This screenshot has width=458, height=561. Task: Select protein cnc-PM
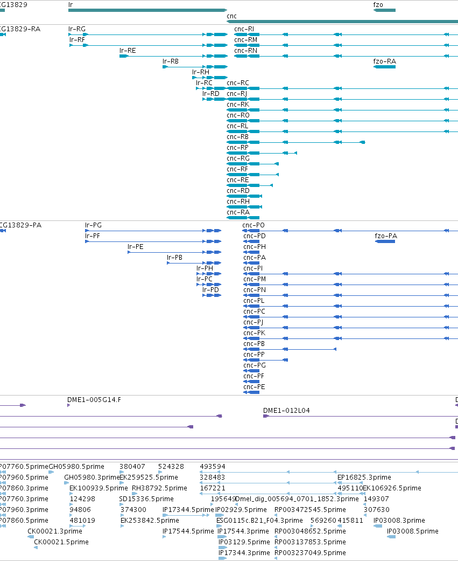pos(350,285)
